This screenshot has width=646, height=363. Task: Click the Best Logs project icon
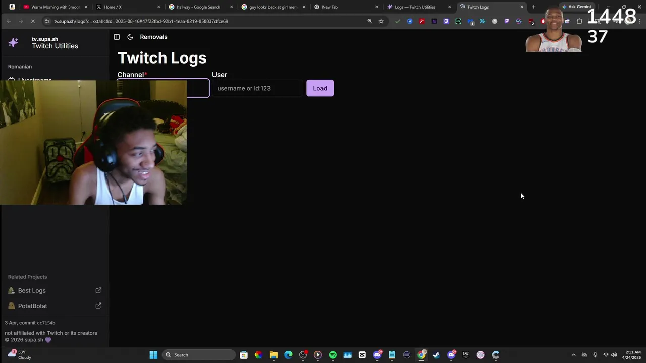(11, 290)
